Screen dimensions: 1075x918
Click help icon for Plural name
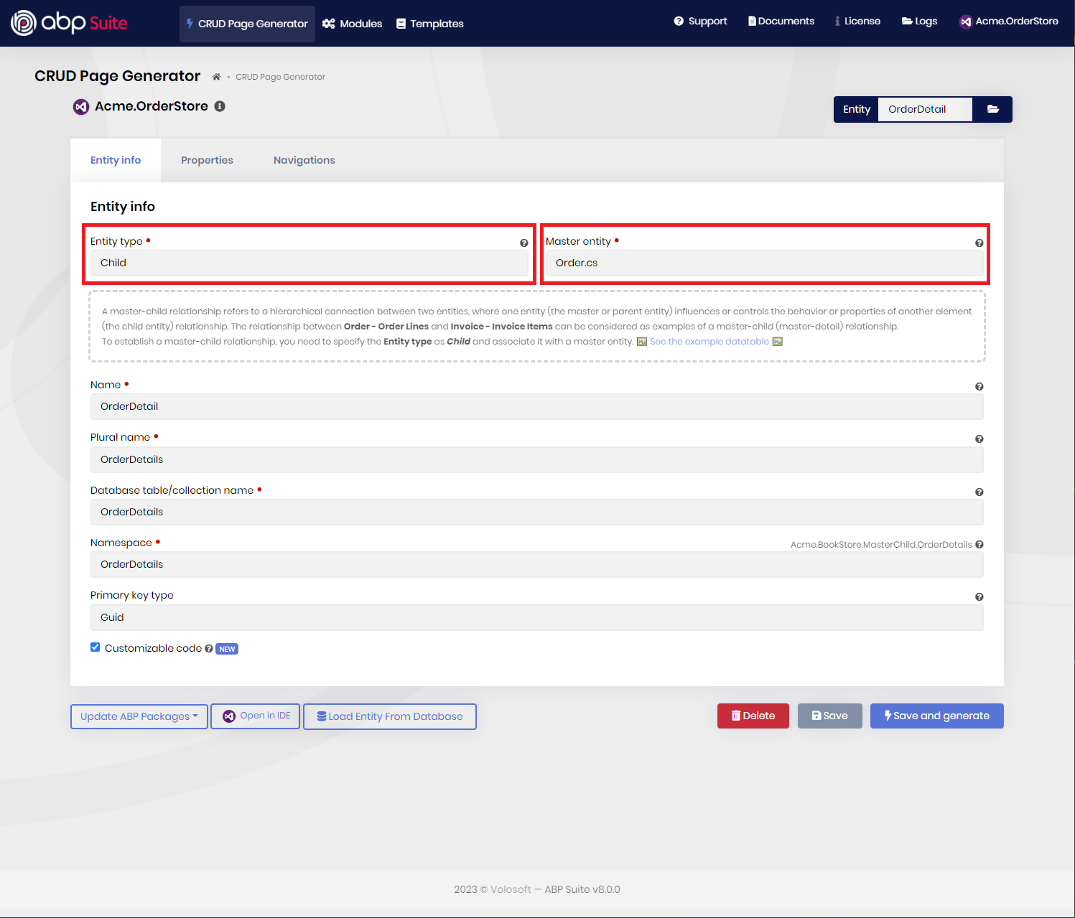pos(979,439)
